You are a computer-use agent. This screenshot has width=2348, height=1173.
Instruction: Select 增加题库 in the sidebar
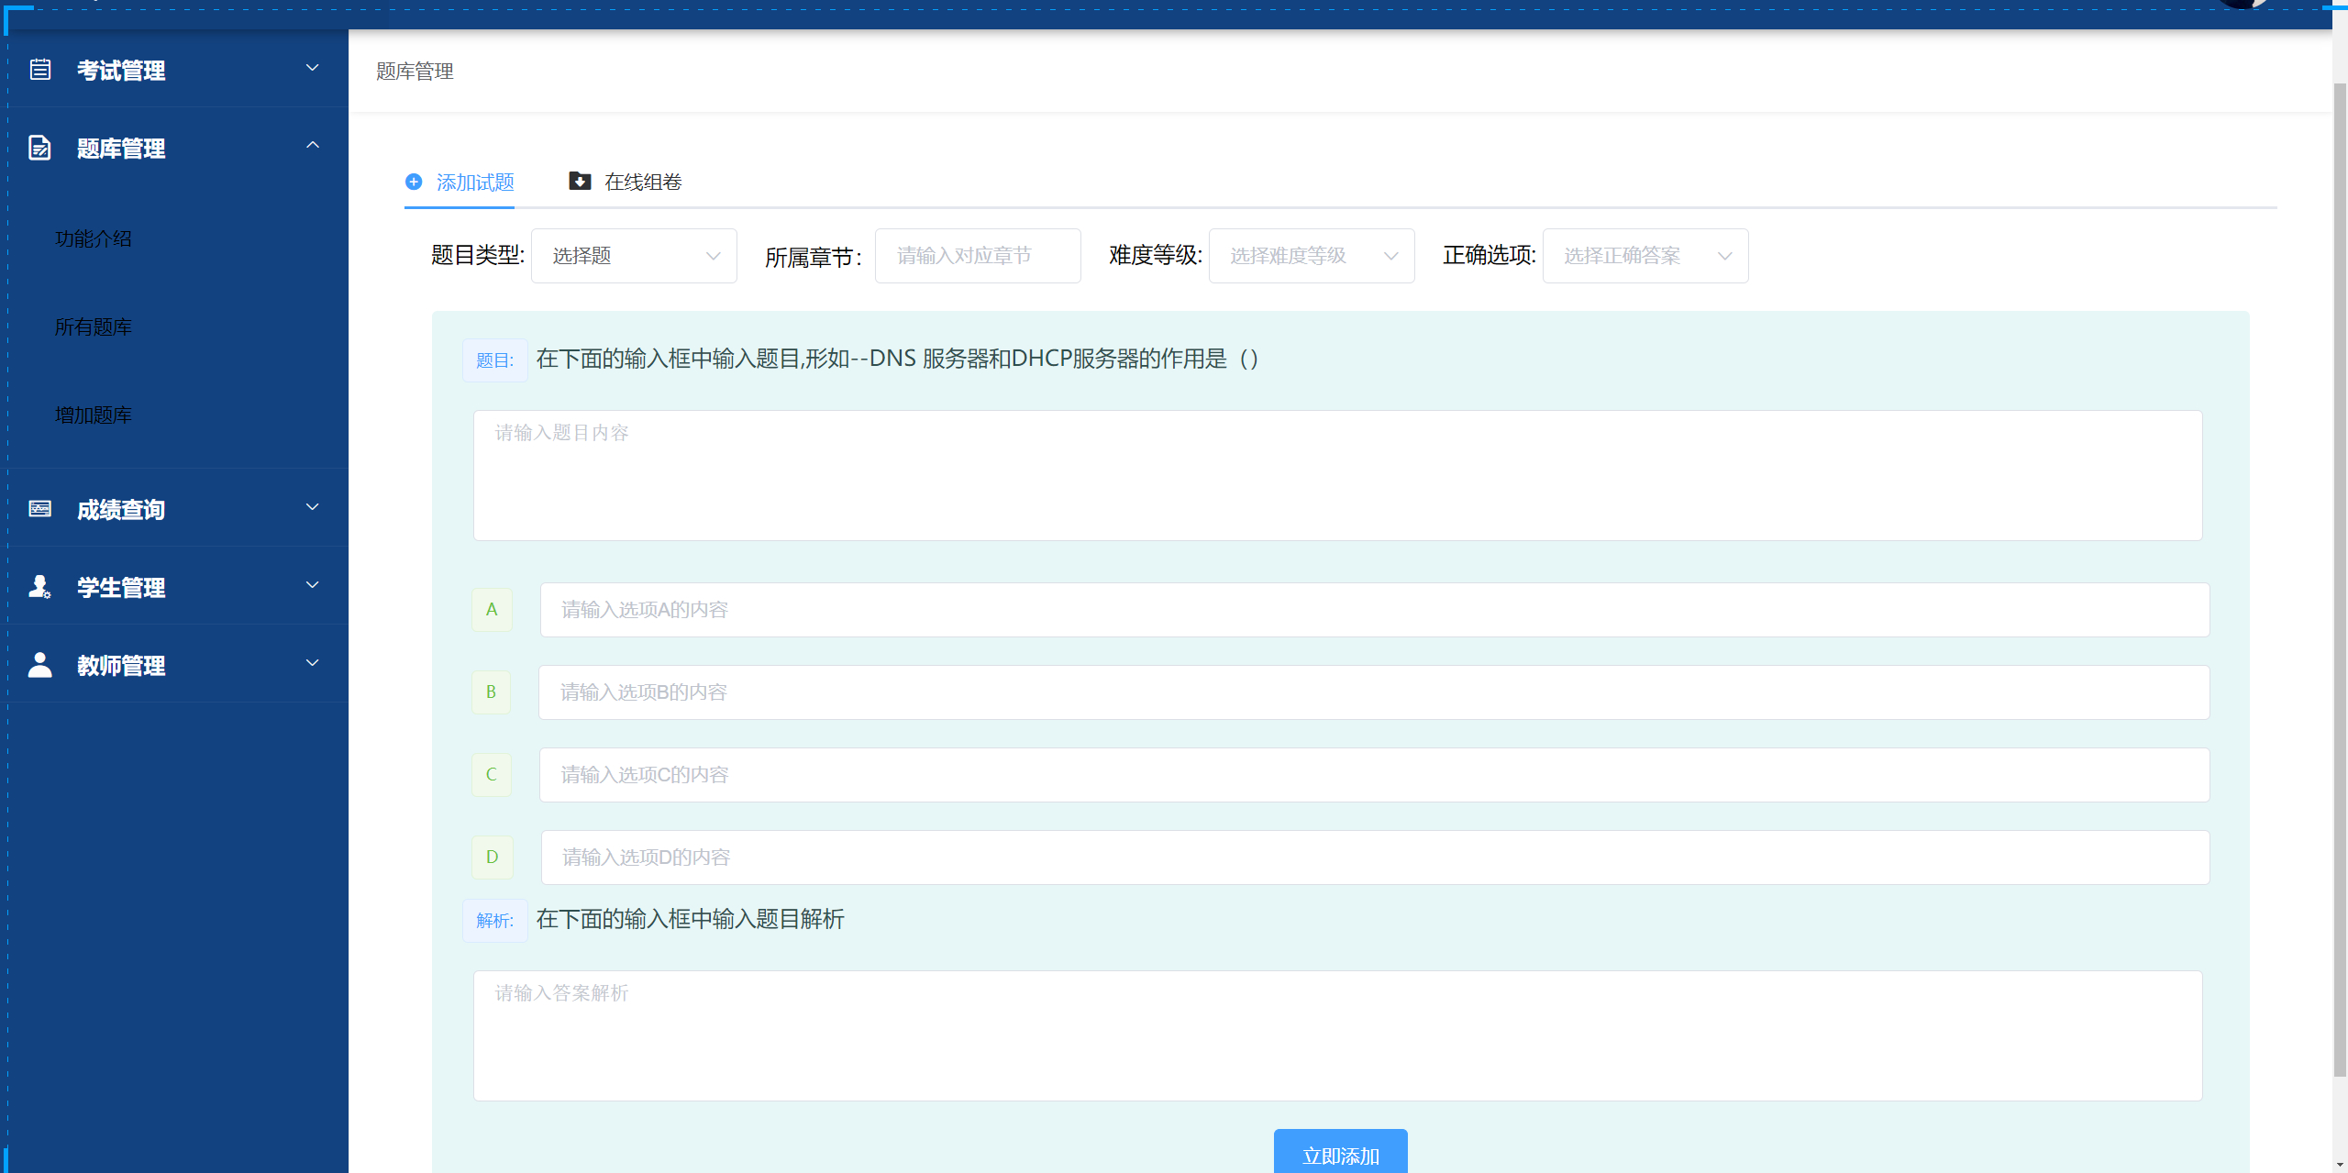coord(94,415)
